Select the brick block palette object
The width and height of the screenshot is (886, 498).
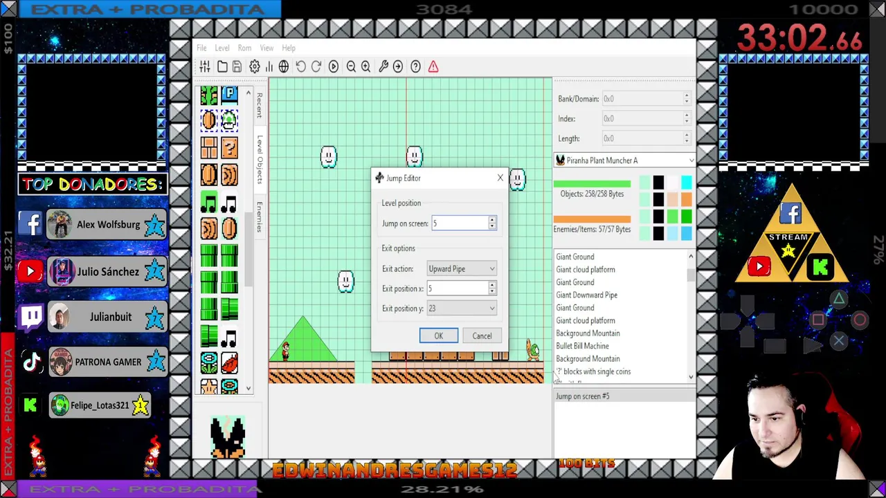209,147
